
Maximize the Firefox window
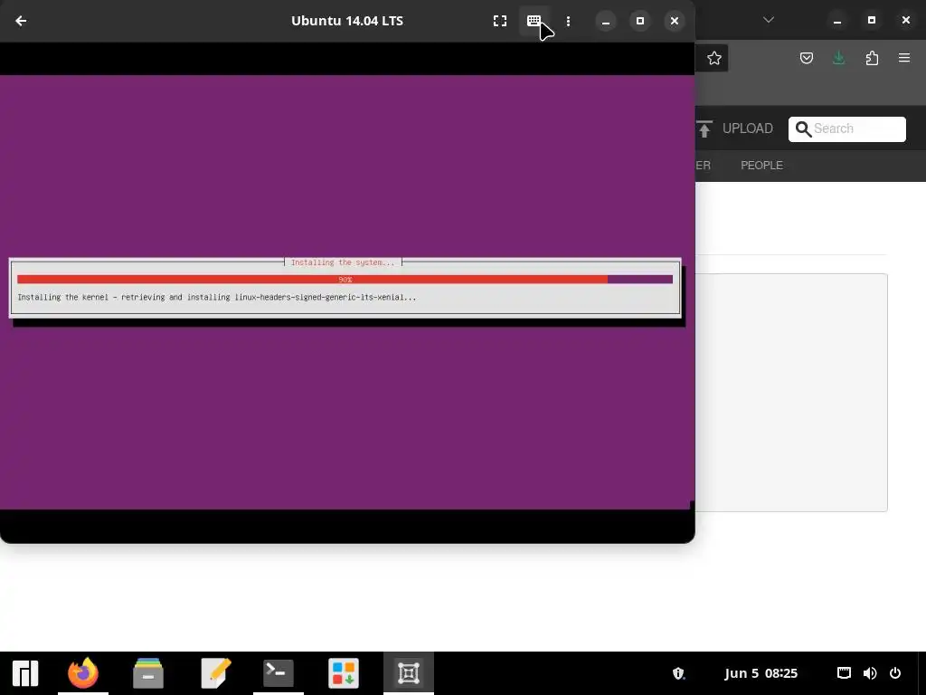pos(872,20)
